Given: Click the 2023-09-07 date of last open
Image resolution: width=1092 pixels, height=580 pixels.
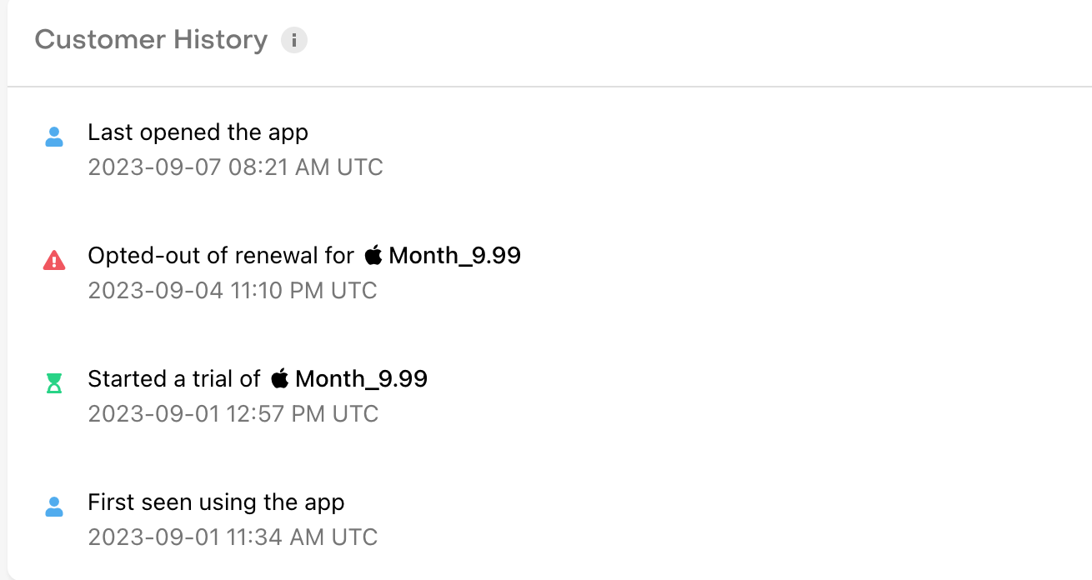Looking at the screenshot, I should tap(154, 167).
